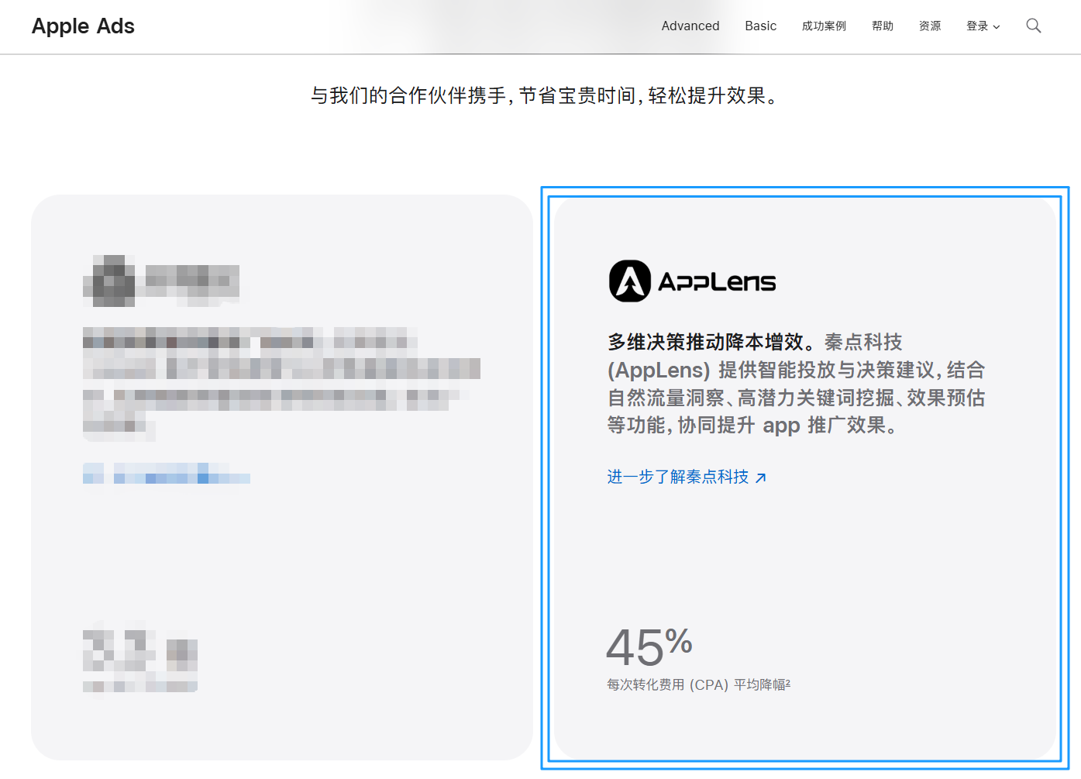Click the highlighted AppLens partner card
Viewport: 1081px width, 779px height.
pos(806,477)
